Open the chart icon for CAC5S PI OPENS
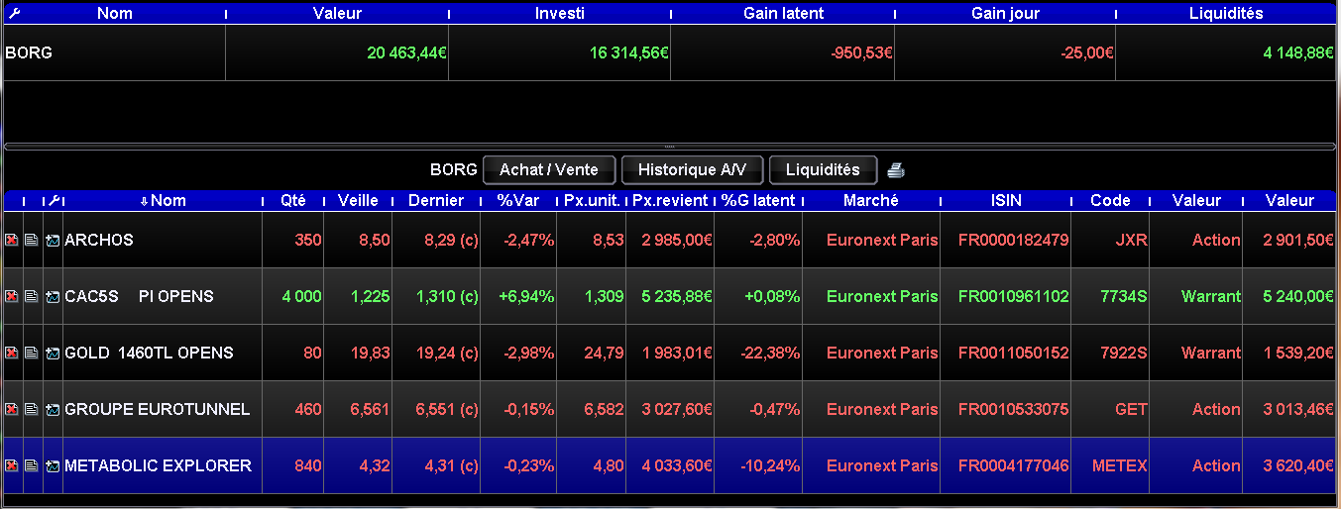Viewport: 1341px width, 509px height. pos(53,297)
